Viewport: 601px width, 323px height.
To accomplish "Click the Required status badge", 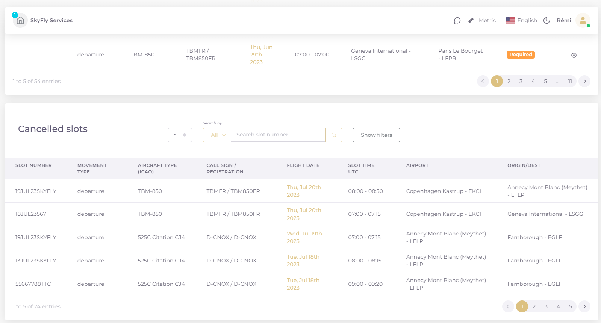I will [521, 55].
